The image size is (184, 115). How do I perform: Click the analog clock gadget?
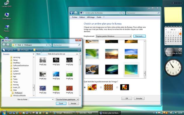tap(173, 67)
